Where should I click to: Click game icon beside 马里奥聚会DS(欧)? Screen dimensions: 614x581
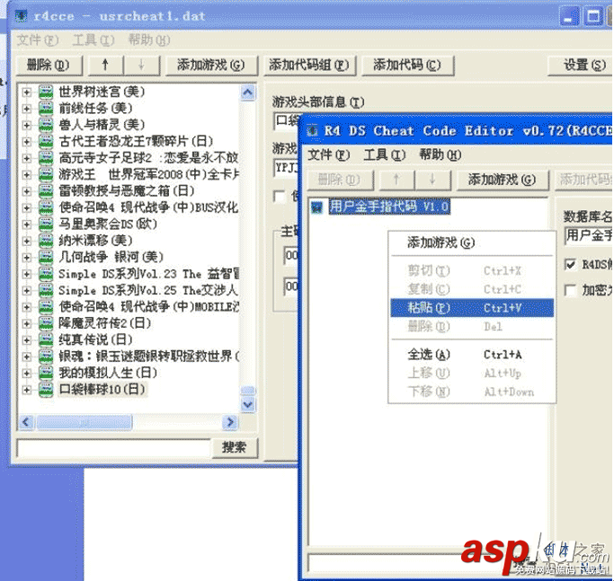(x=46, y=224)
